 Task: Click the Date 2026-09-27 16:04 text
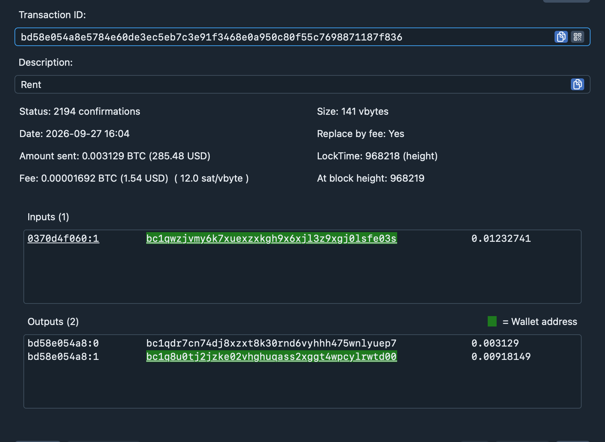click(74, 134)
